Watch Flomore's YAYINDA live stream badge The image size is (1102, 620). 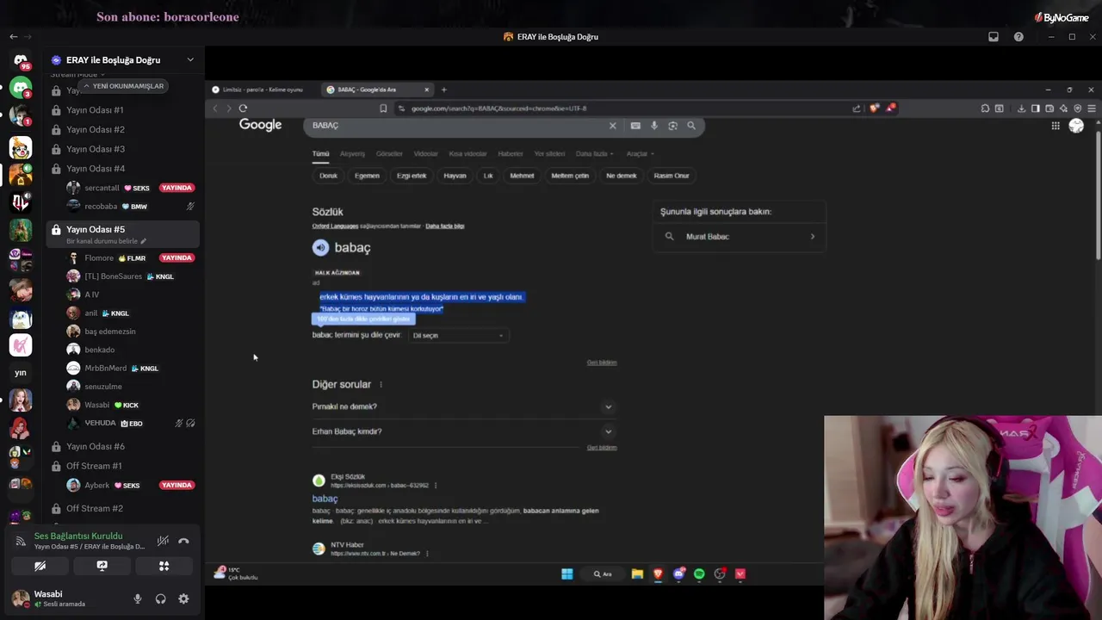pos(176,257)
